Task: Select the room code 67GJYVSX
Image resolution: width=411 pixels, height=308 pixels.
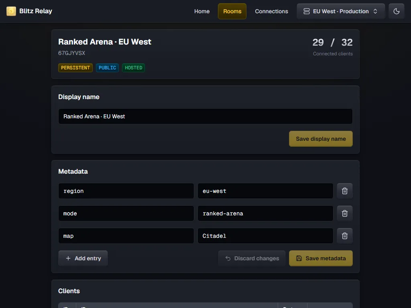Action: 71,53
